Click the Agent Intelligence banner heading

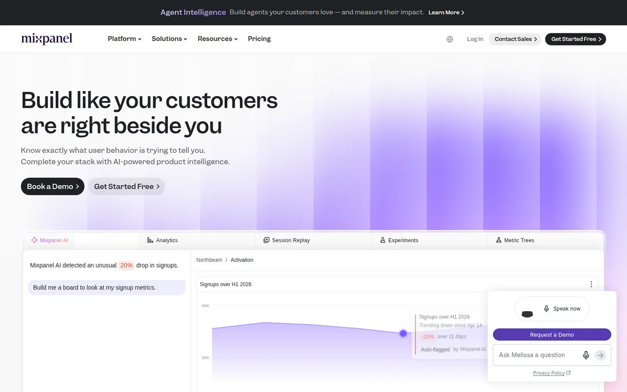(193, 12)
